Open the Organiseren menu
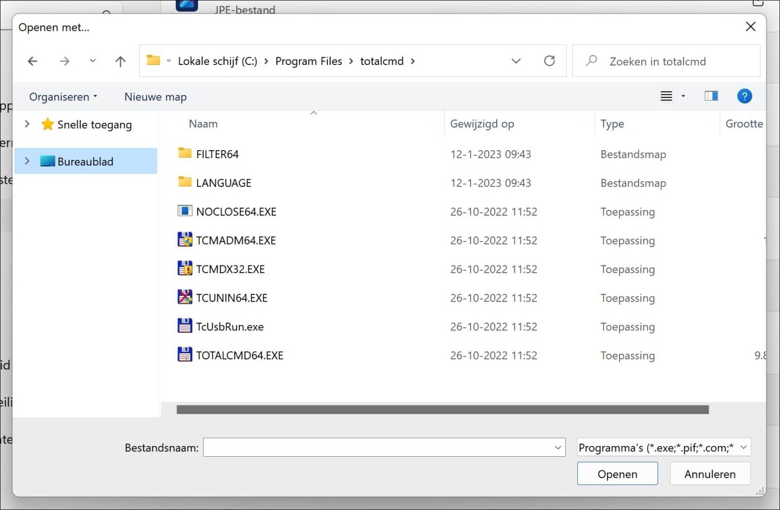 point(62,96)
